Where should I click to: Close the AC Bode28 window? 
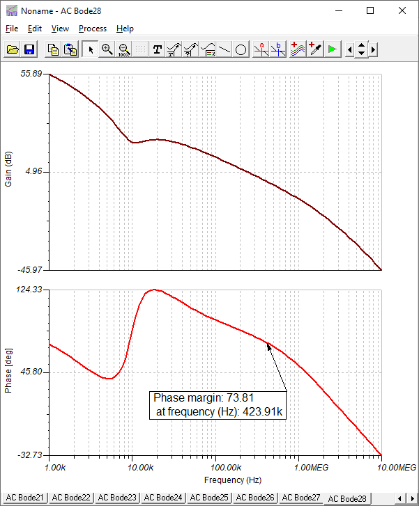pos(402,10)
